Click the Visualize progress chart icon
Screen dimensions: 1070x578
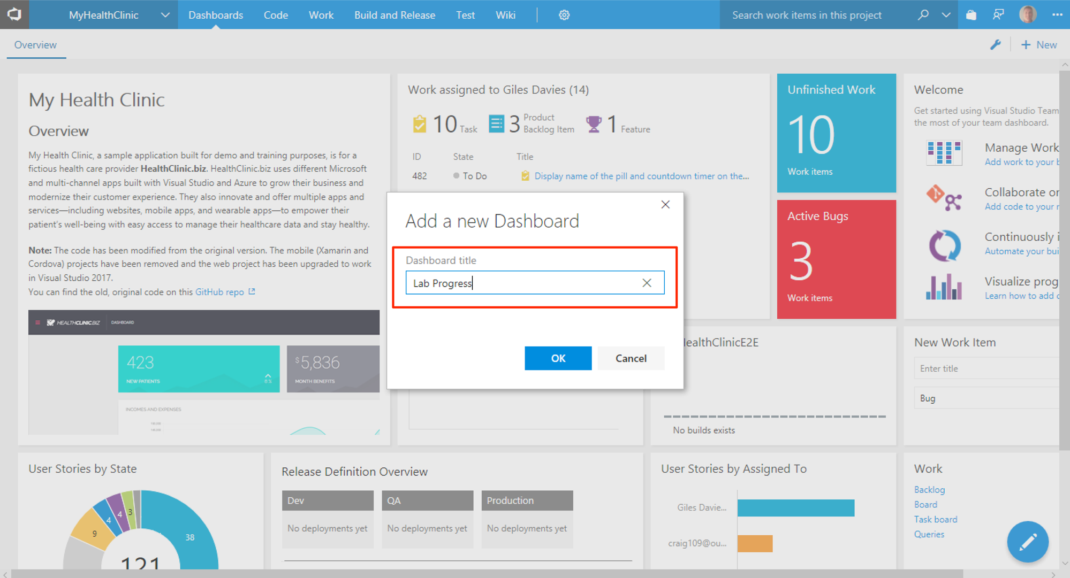[x=943, y=287]
